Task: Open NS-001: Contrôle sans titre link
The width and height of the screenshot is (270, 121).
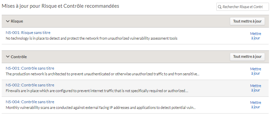Action: click(x=30, y=68)
